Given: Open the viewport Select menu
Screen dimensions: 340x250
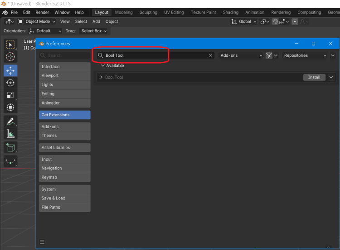Looking at the screenshot, I should [81, 21].
